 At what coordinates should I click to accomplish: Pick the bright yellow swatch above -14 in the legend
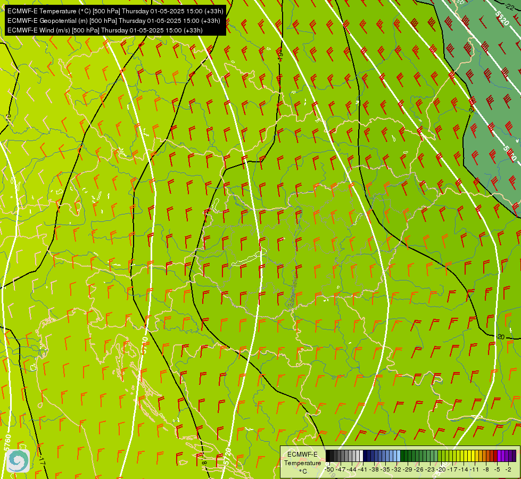tap(466, 456)
